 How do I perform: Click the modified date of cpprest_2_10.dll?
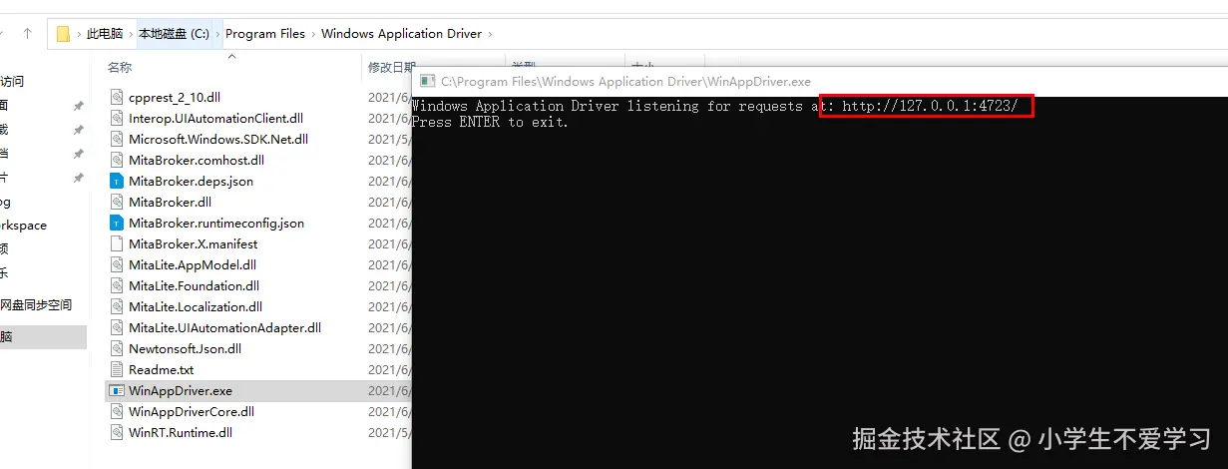tap(388, 97)
